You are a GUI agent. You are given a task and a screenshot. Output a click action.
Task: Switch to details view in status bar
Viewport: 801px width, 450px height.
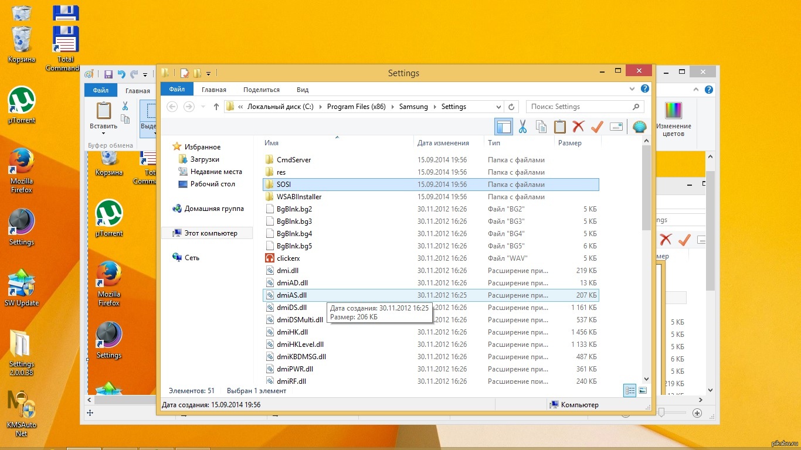click(630, 390)
